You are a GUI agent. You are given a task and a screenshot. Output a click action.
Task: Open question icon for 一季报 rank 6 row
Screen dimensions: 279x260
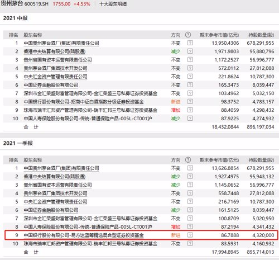[x=190, y=210]
